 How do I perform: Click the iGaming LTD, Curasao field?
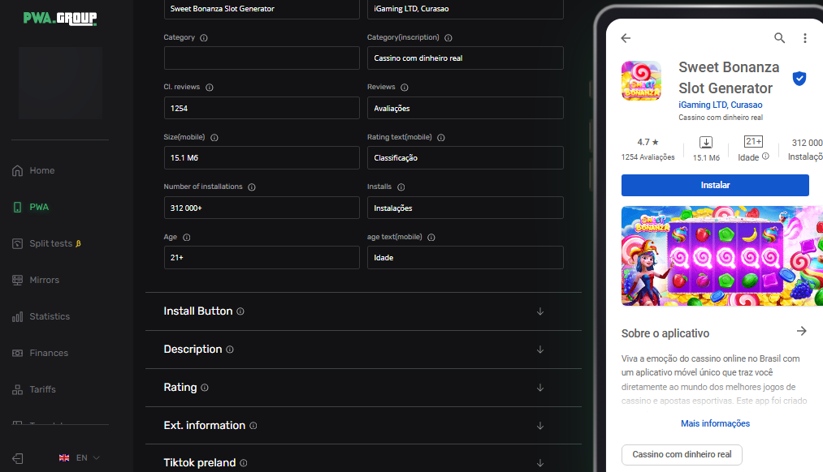(x=465, y=9)
